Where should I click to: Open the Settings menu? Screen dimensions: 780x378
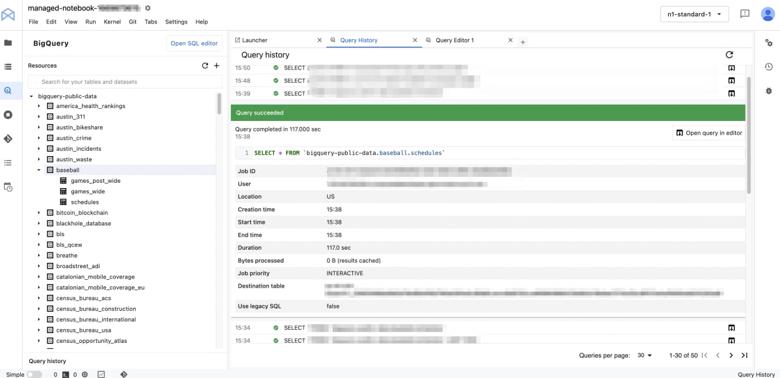click(176, 21)
